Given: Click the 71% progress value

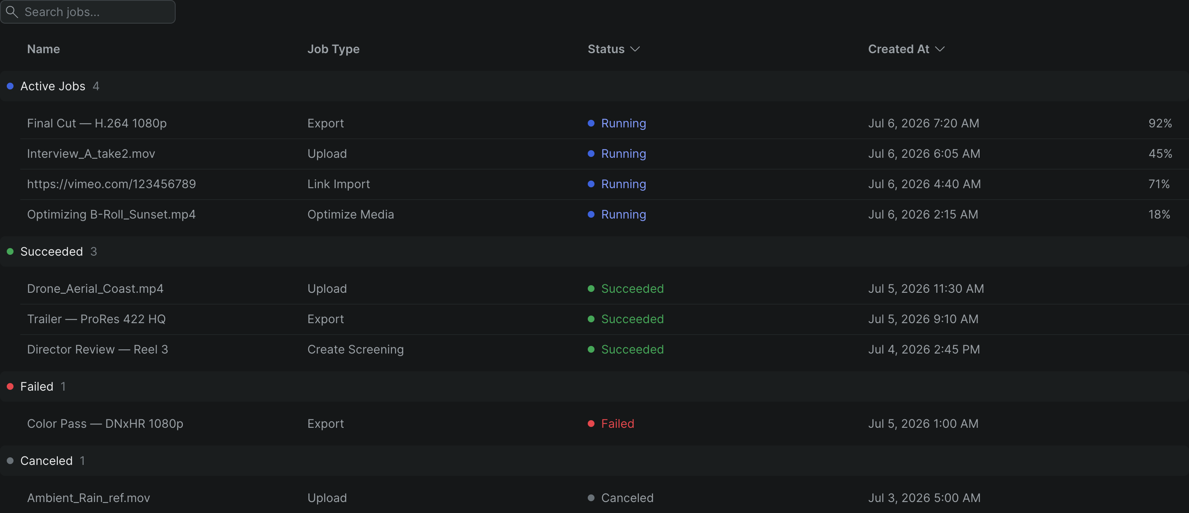Looking at the screenshot, I should (1159, 184).
